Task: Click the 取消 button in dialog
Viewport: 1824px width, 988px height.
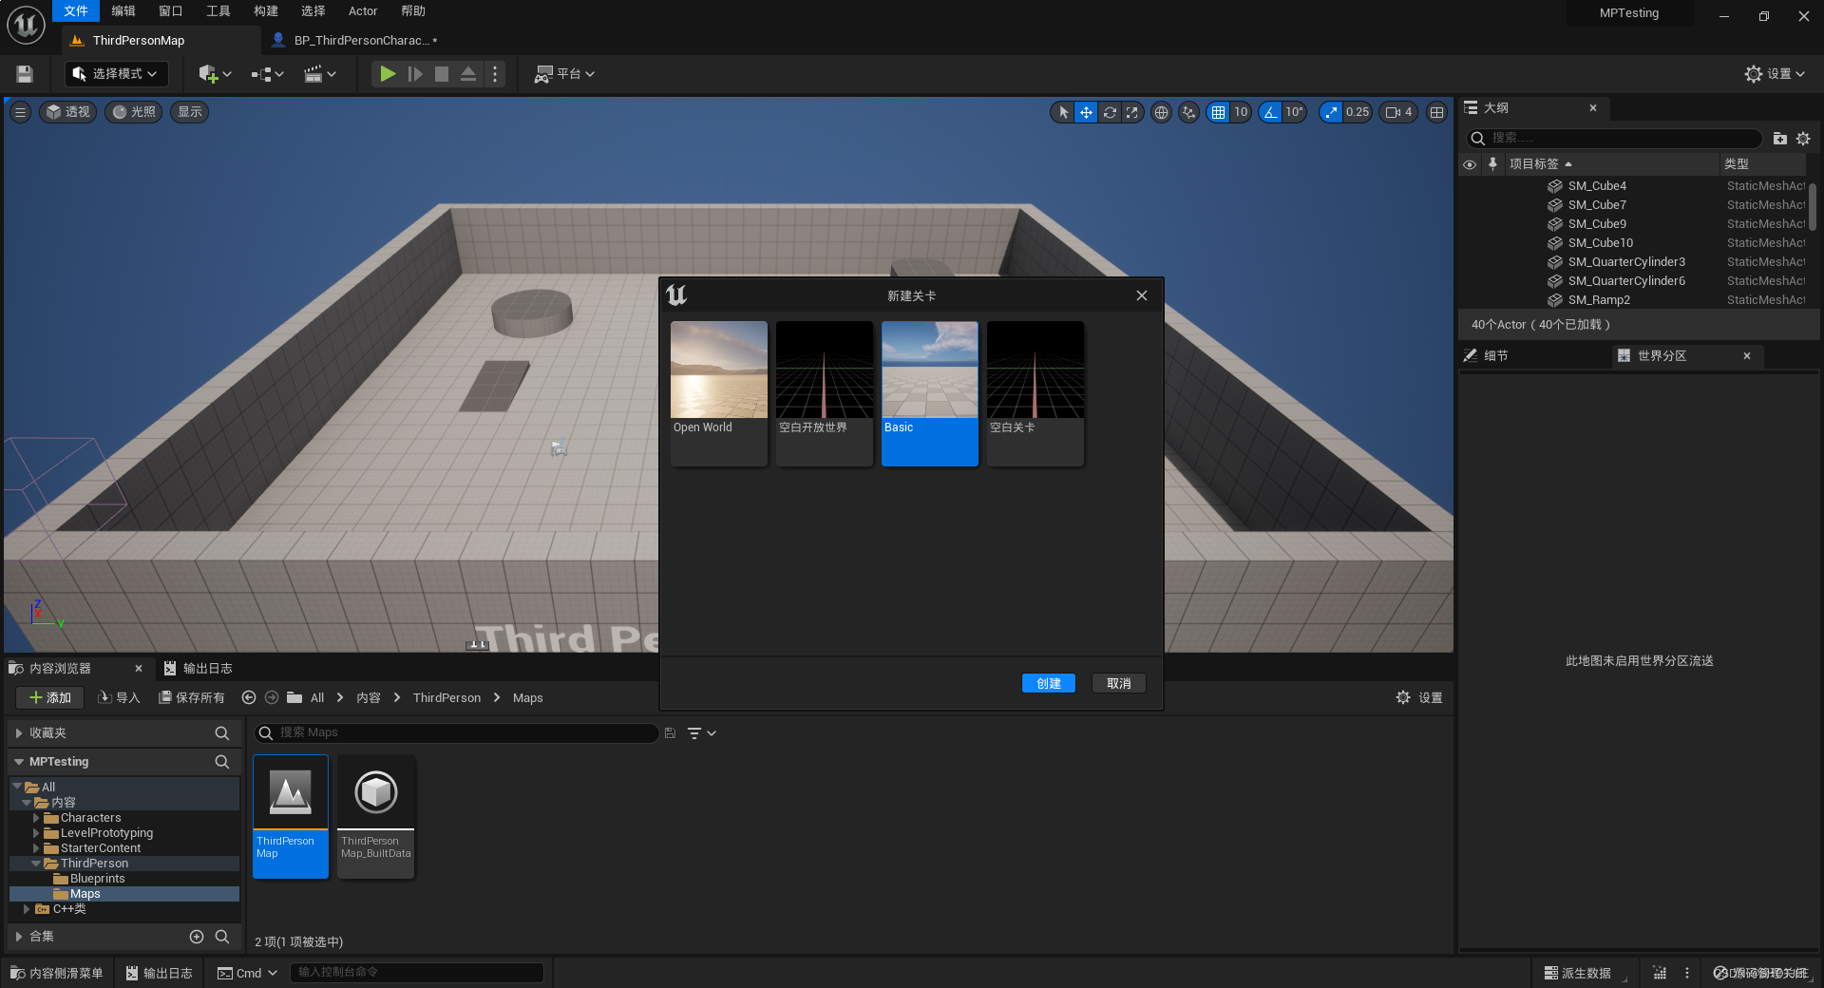Action: [1119, 683]
